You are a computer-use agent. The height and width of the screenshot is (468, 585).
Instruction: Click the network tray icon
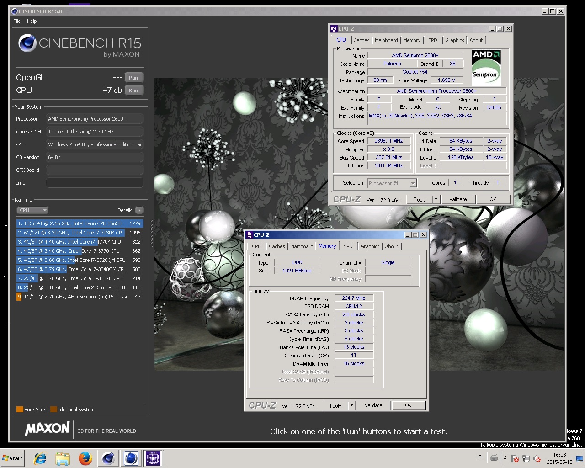pos(526,458)
